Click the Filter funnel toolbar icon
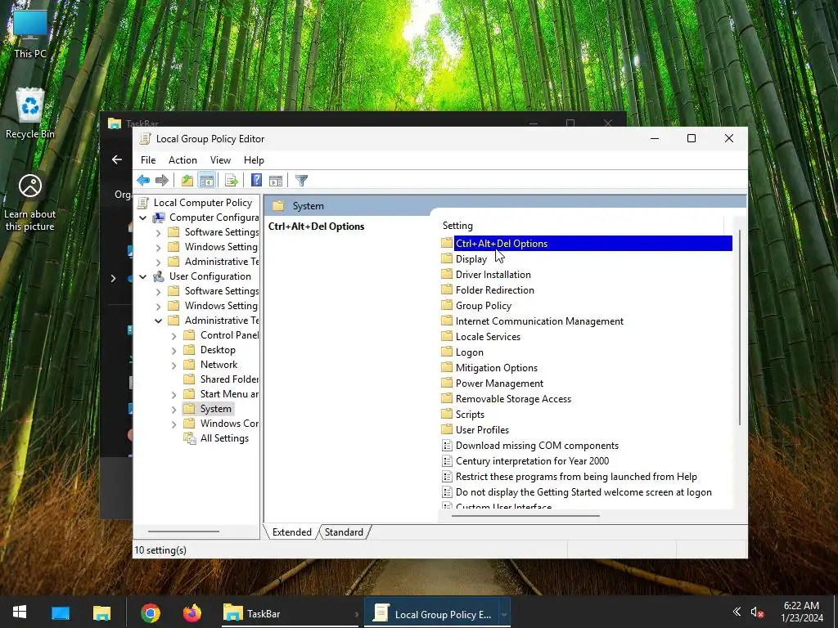Viewport: 838px width, 628px height. coord(301,181)
